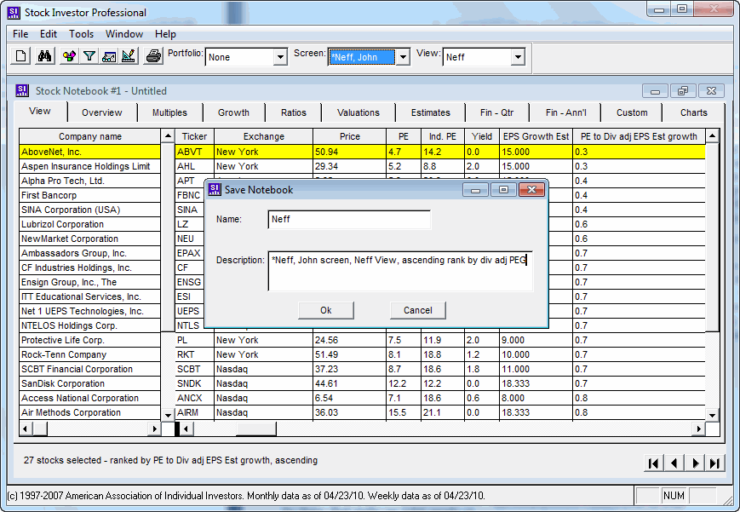Switch to the Charts tab
This screenshot has height=512, width=740.
pos(693,112)
